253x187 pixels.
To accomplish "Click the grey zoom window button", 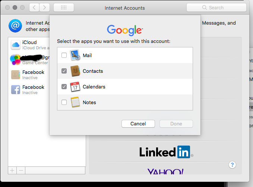I will 22,7.
